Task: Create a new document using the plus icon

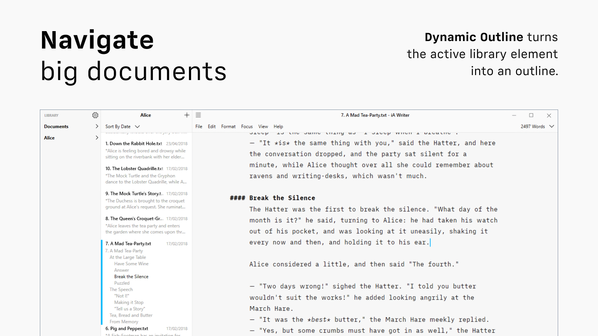Action: pos(186,115)
